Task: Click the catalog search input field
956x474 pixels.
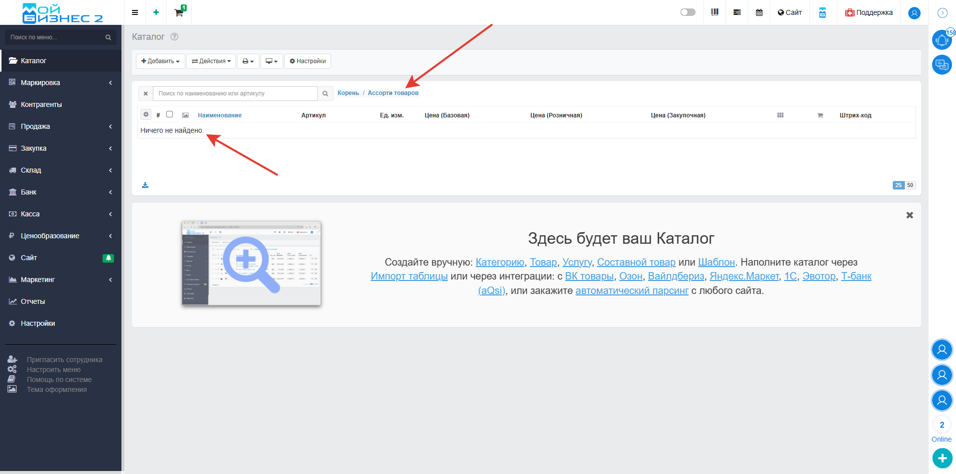Action: (x=235, y=94)
